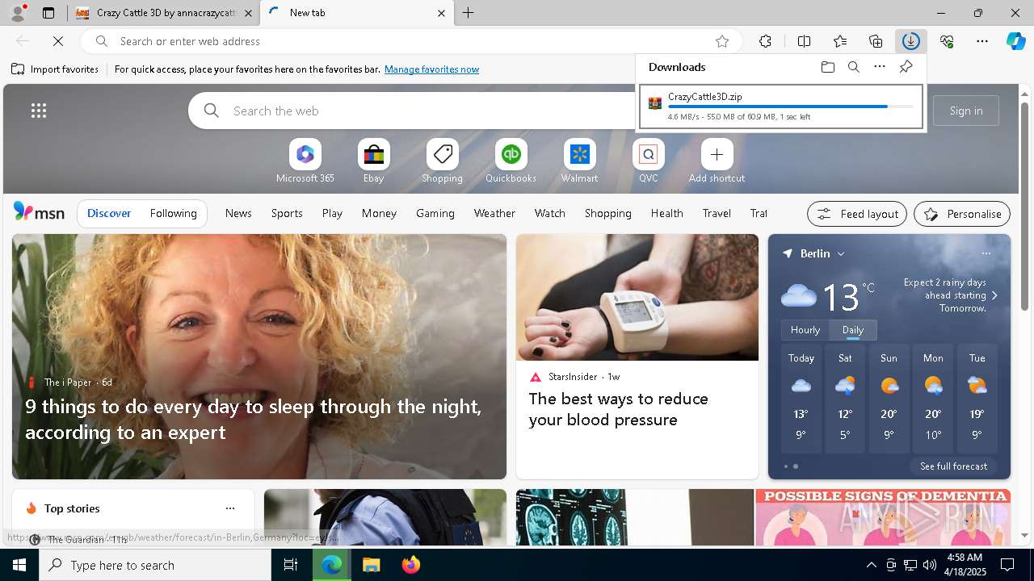
Task: Close the New tab tab
Action: (x=441, y=13)
